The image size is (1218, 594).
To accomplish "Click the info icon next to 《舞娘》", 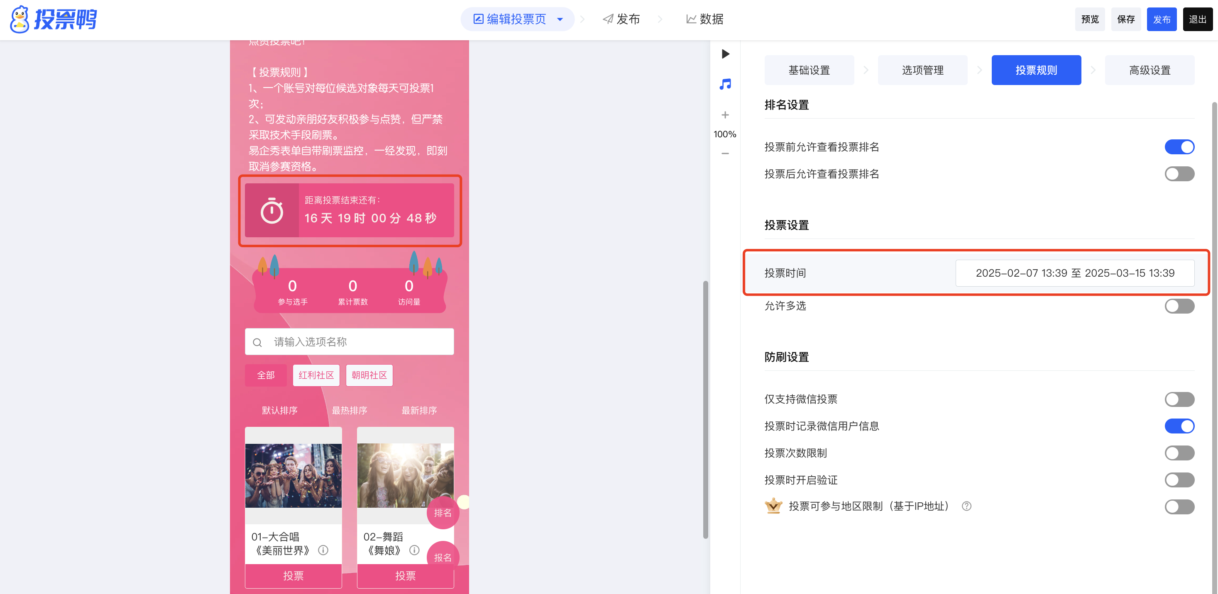I will (414, 550).
